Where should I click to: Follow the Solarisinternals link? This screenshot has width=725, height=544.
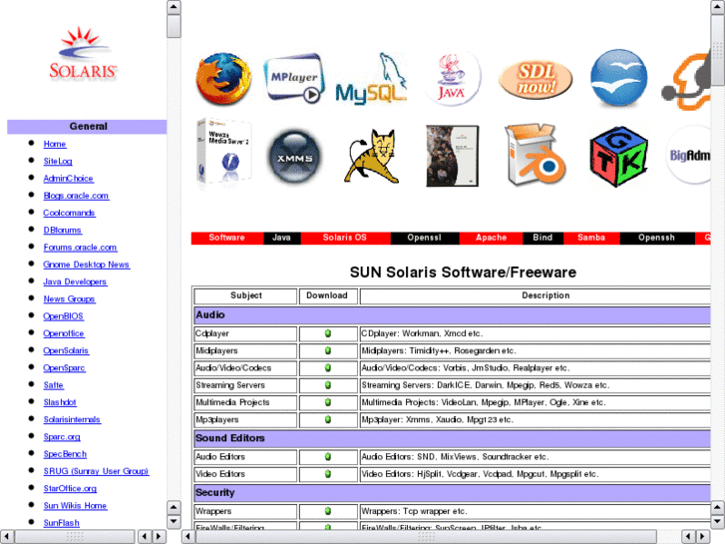[x=72, y=419]
